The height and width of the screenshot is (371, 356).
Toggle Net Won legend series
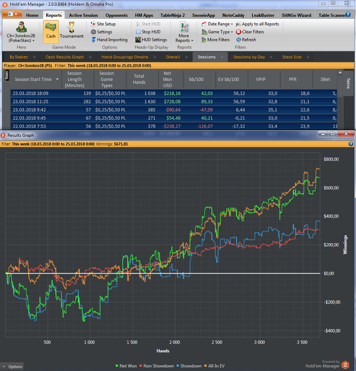click(x=126, y=366)
